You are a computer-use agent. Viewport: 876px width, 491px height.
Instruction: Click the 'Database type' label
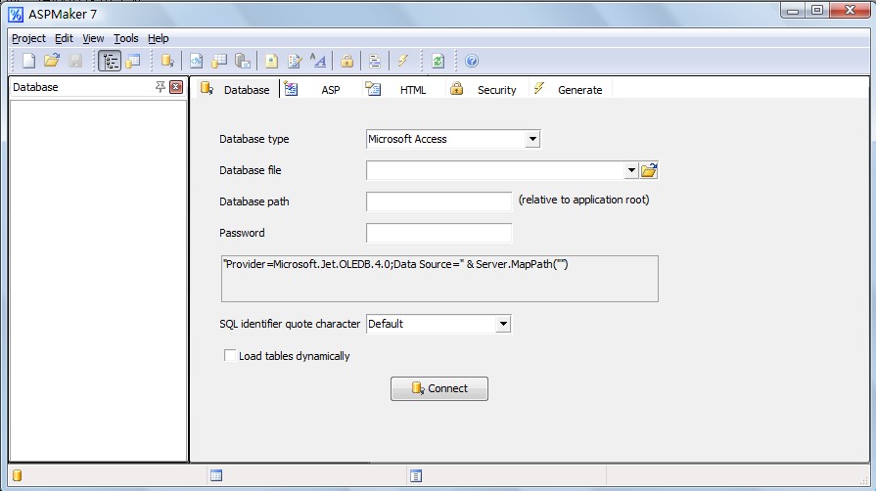point(254,139)
